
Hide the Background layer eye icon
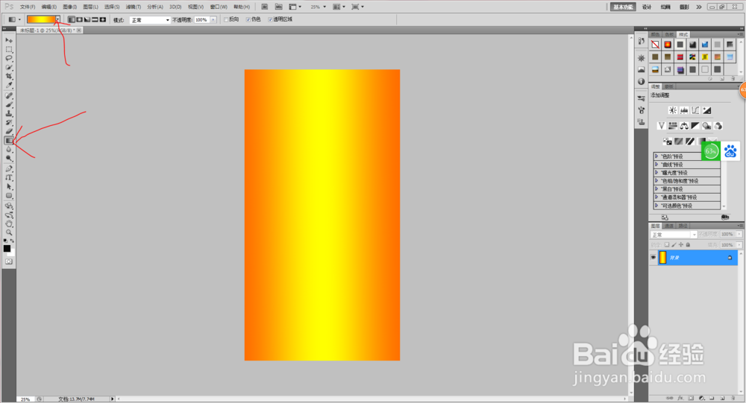click(653, 258)
